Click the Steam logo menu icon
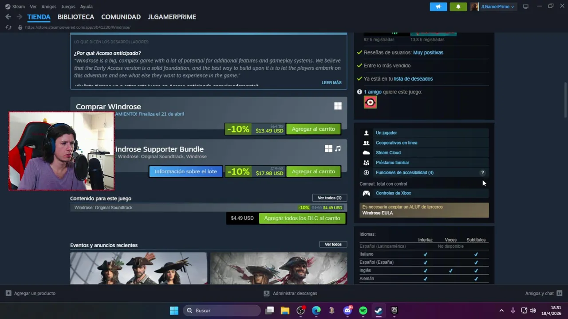Image resolution: width=568 pixels, height=319 pixels. [x=8, y=7]
